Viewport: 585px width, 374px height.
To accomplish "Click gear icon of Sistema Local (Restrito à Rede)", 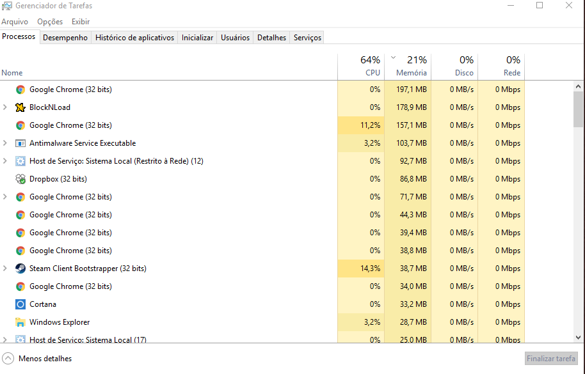I will tap(20, 161).
